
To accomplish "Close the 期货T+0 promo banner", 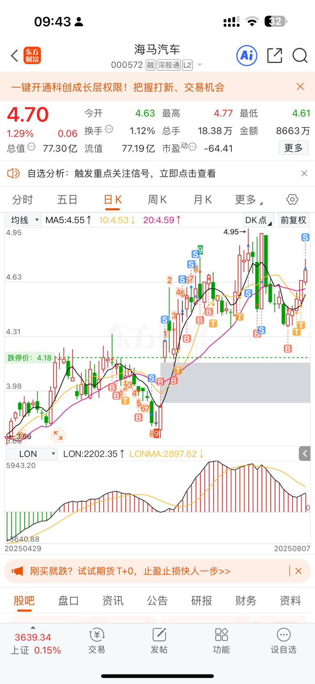I will click(299, 571).
